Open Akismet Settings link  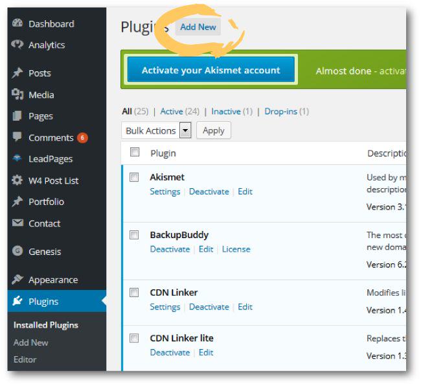pos(165,191)
